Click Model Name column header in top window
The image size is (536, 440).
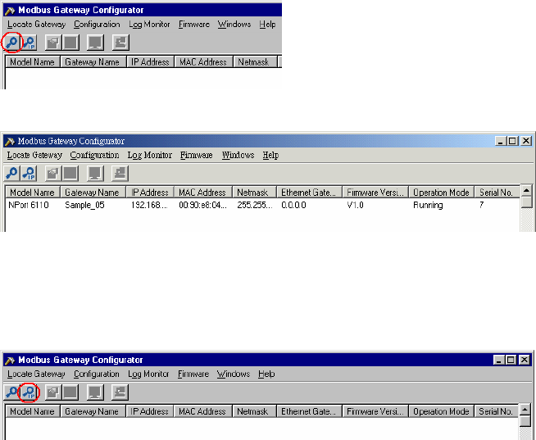33,62
